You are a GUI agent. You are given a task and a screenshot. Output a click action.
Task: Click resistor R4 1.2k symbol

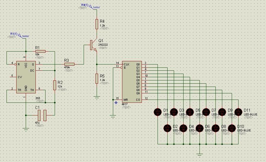[97, 24]
